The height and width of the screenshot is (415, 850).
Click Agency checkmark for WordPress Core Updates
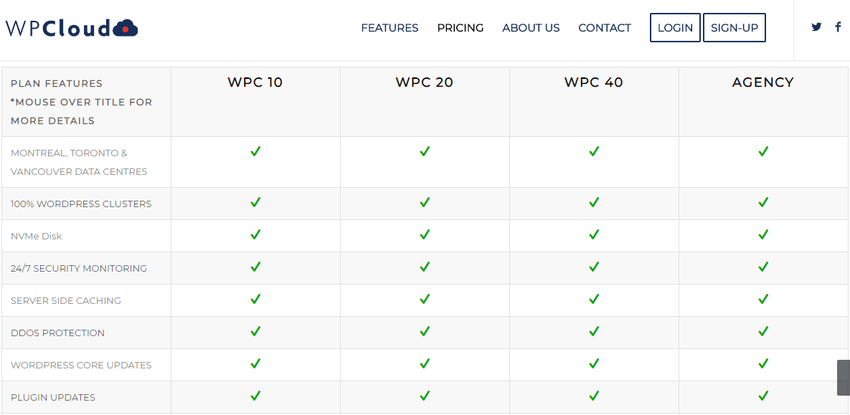763,363
